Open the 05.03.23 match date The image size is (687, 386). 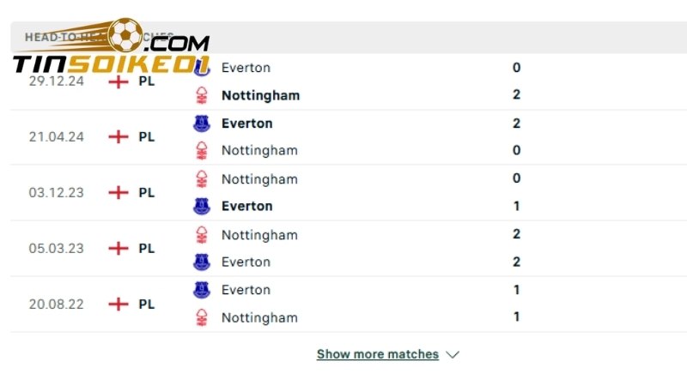tap(56, 248)
